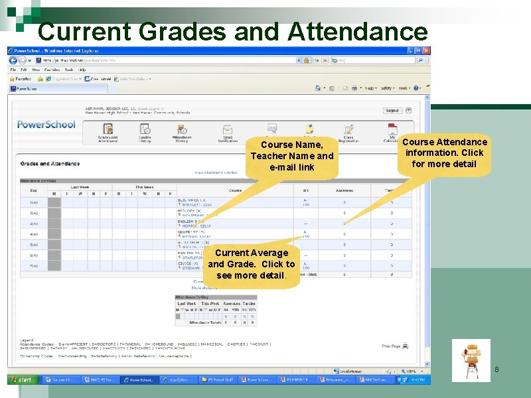Screen dimensions: 531x398
Task: Click the HOPPER, CELIA teacher link
Action: [x=196, y=226]
